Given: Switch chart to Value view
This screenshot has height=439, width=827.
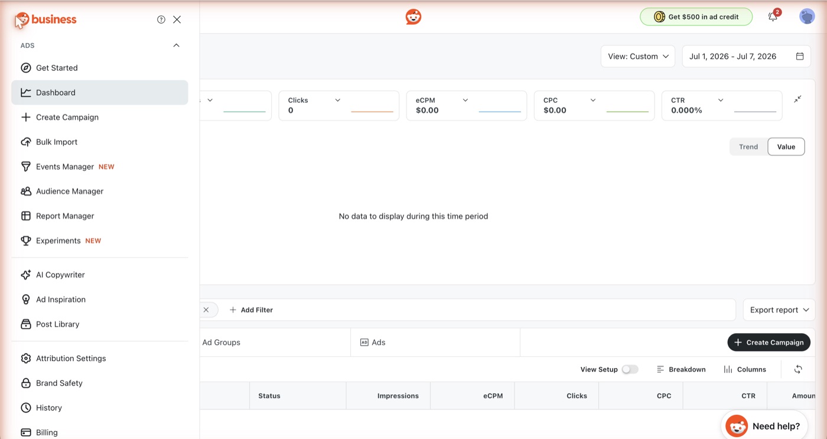Looking at the screenshot, I should tap(786, 147).
